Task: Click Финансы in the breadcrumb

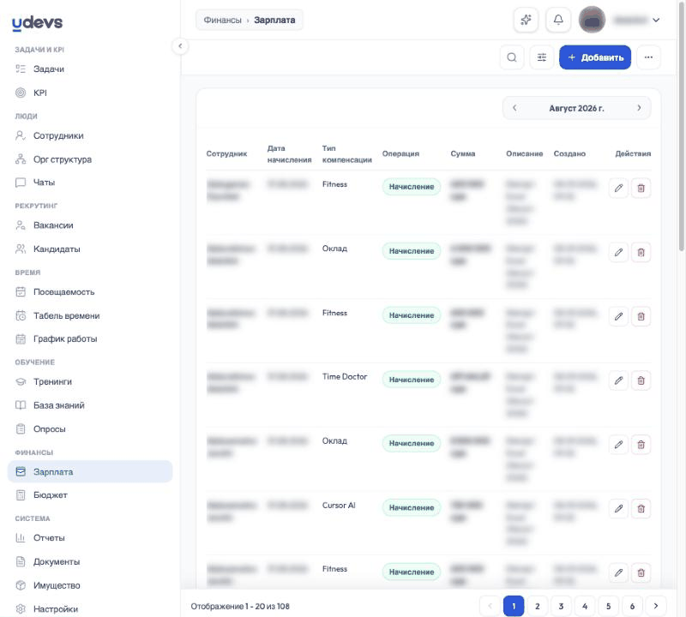Action: (222, 20)
